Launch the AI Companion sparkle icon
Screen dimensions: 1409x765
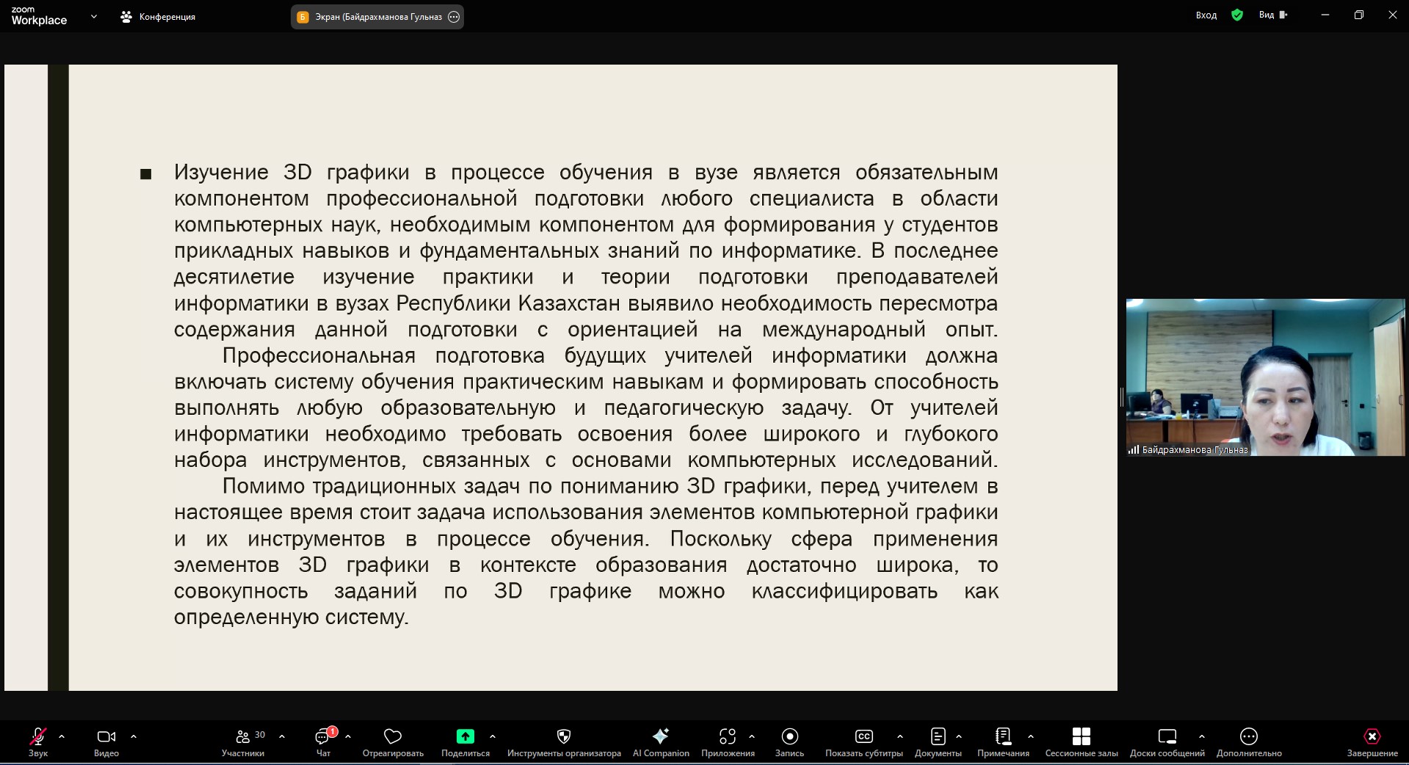tap(661, 736)
